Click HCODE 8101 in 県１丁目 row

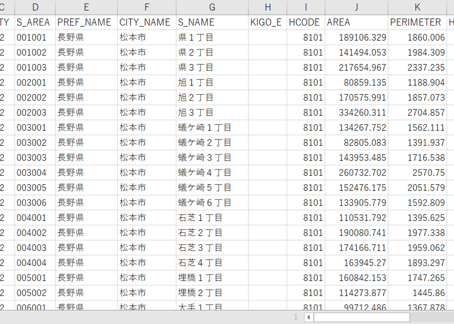(x=306, y=37)
